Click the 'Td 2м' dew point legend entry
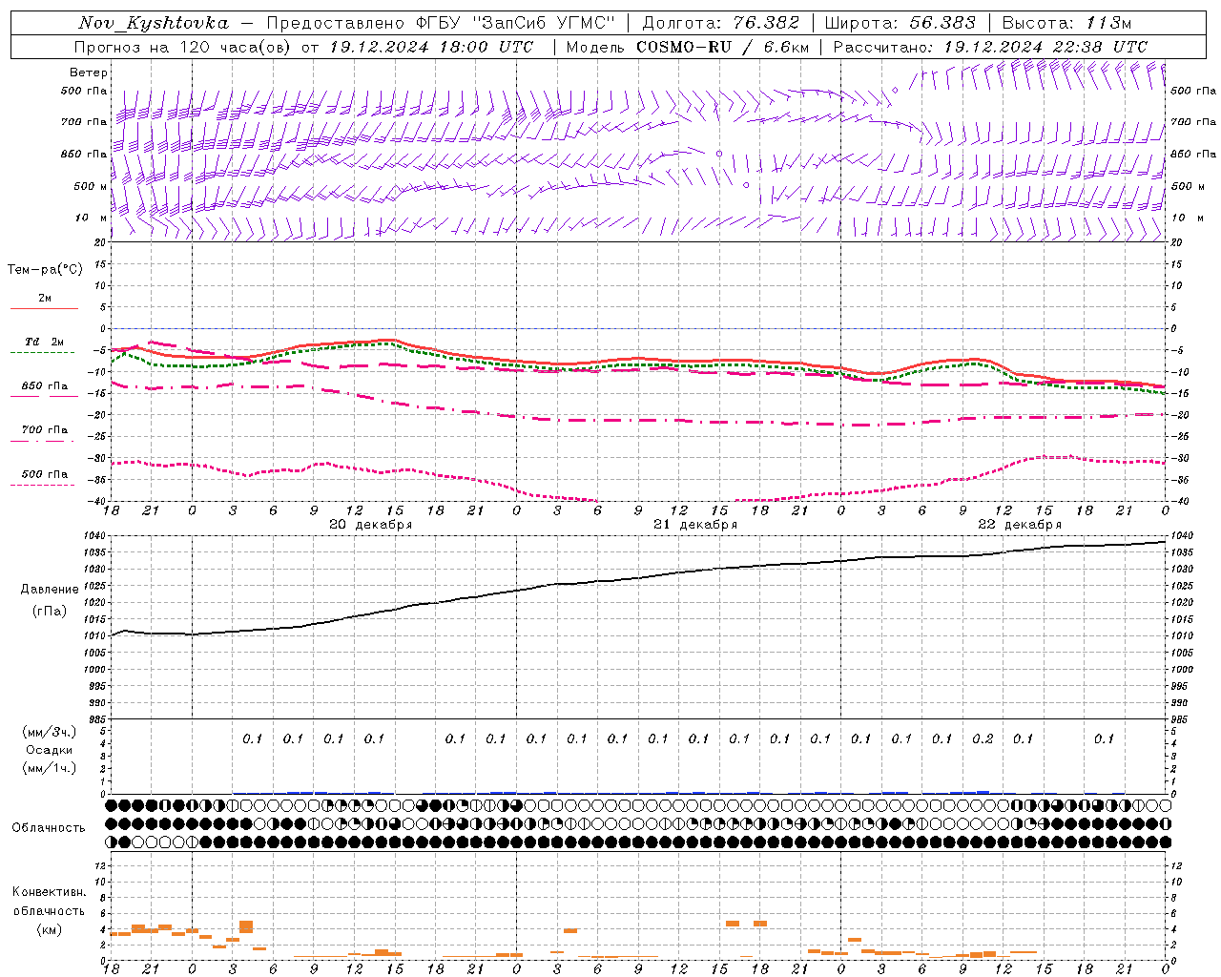 pyautogui.click(x=44, y=342)
